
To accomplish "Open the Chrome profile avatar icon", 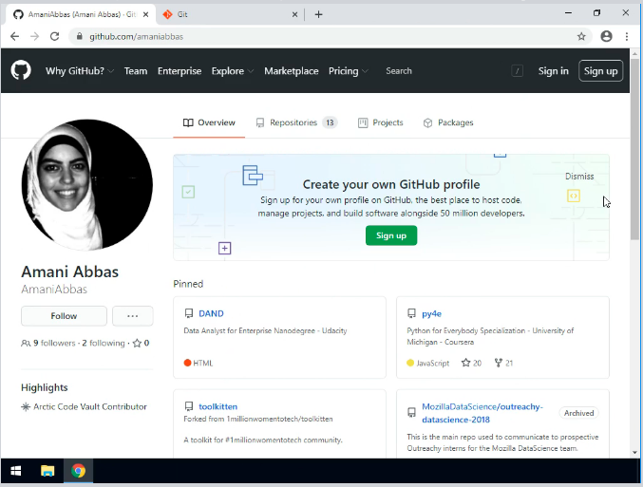I will (606, 36).
